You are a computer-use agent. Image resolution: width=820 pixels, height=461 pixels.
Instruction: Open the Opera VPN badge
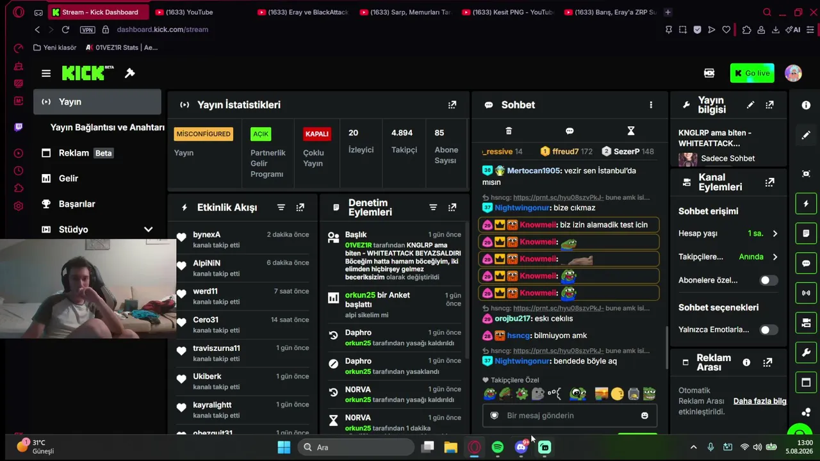(87, 29)
